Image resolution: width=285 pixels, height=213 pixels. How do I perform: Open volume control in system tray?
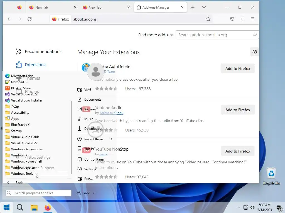click(x=252, y=207)
